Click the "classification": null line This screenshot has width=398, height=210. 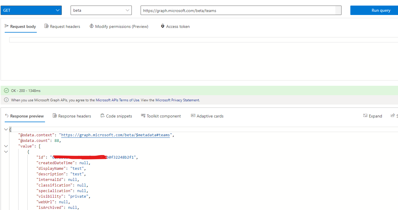pos(62,185)
